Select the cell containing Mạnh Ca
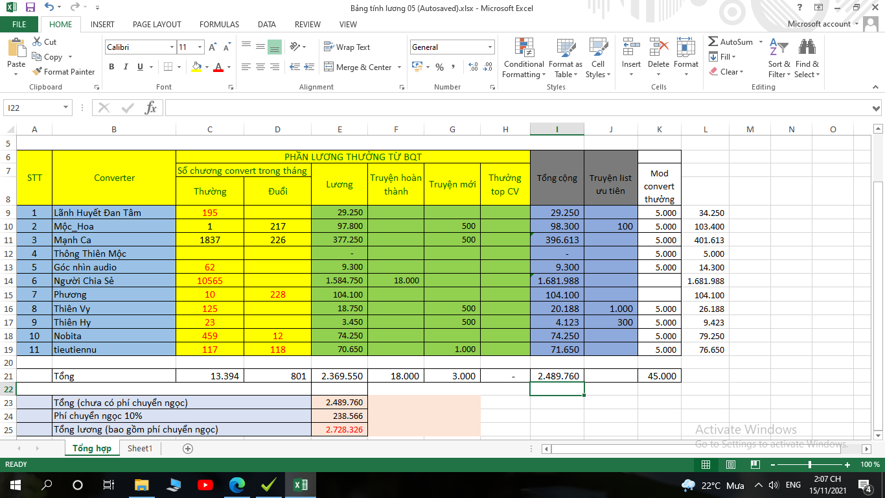The image size is (885, 498). click(x=113, y=240)
